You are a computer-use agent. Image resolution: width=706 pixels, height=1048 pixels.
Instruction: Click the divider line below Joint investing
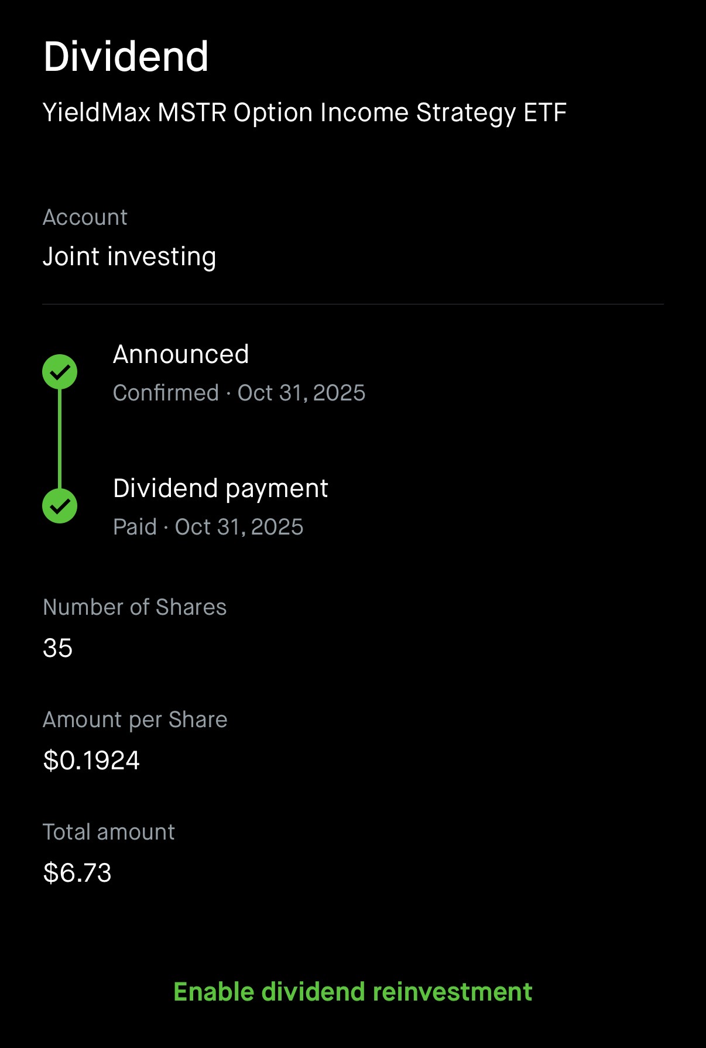[x=352, y=304]
